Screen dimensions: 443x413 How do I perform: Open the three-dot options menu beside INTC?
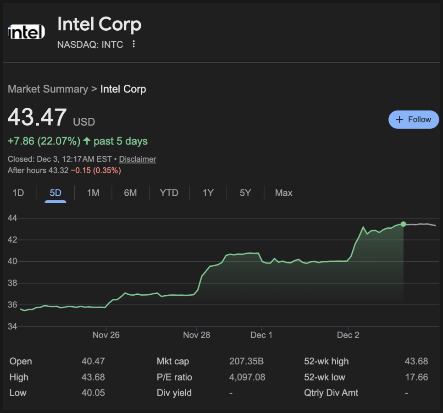point(133,44)
